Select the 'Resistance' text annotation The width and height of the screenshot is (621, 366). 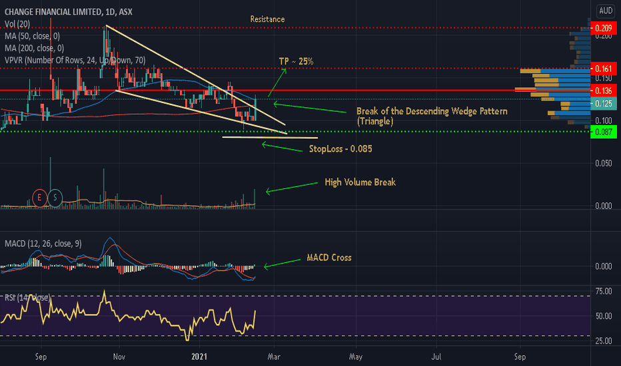[267, 19]
